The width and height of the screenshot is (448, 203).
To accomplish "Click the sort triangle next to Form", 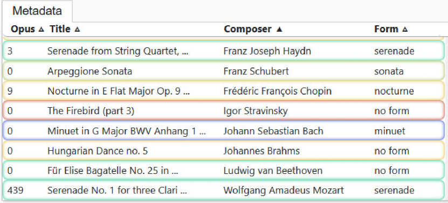I will tap(404, 29).
